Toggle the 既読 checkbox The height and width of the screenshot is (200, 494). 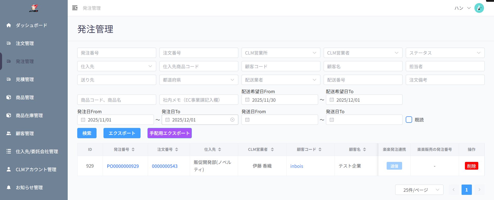409,120
